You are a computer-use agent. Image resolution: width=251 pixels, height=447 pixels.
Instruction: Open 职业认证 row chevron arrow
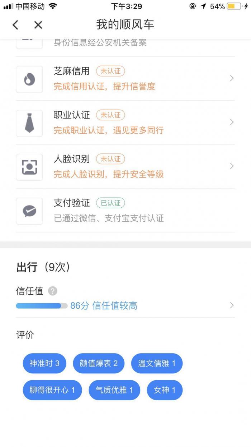pos(232,122)
